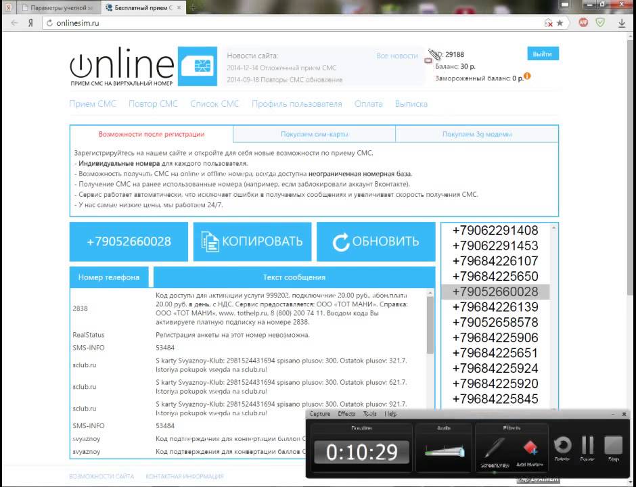Open the Прием СМС navigation link
The height and width of the screenshot is (487, 636).
tap(93, 103)
